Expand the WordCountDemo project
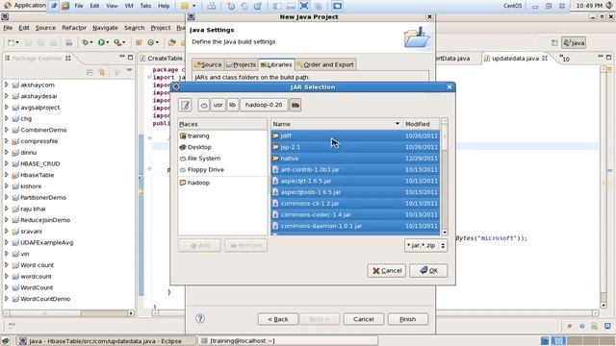The image size is (616, 346). [7, 299]
